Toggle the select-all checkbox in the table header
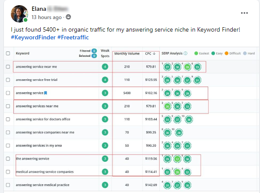Image resolution: width=260 pixels, height=193 pixels. pyautogui.click(x=8, y=54)
